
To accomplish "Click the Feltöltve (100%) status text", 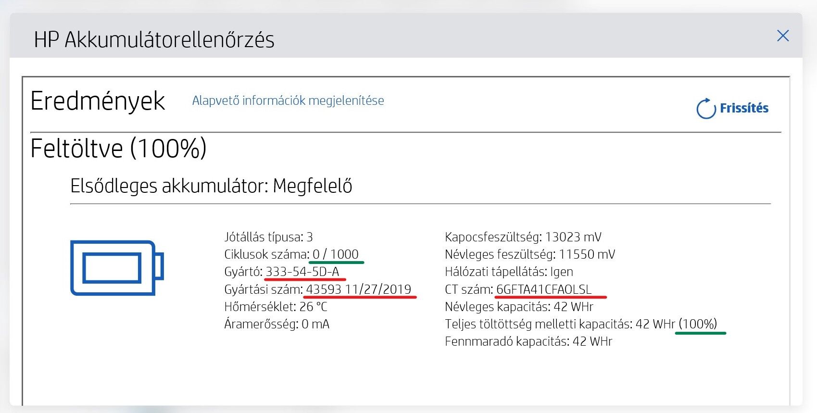I will point(118,148).
